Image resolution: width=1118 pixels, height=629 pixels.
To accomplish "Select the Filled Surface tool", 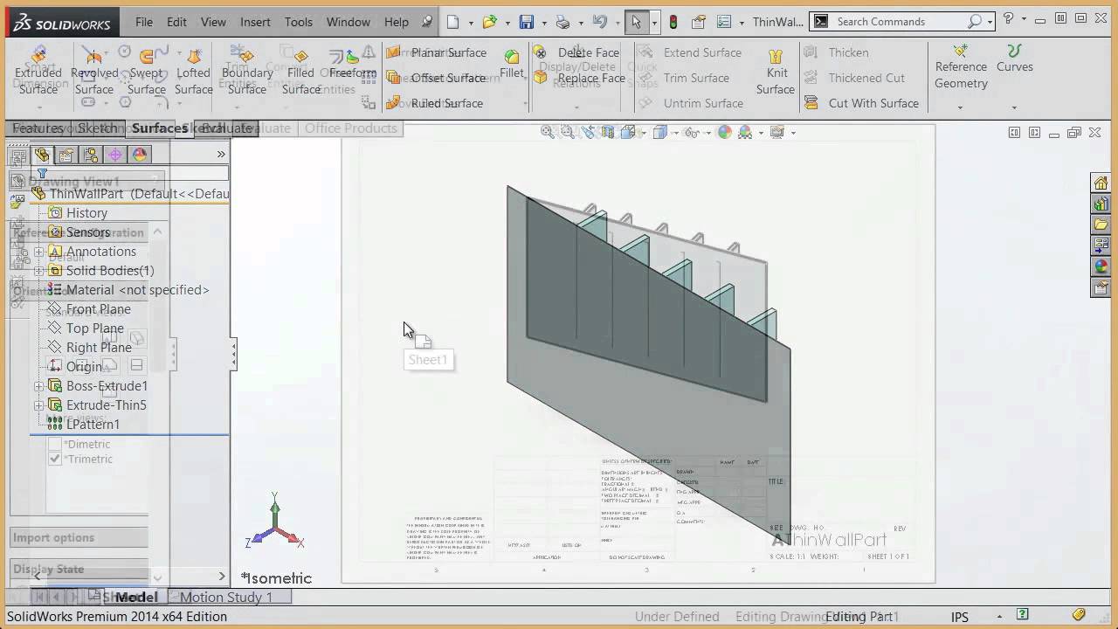I will pos(300,72).
